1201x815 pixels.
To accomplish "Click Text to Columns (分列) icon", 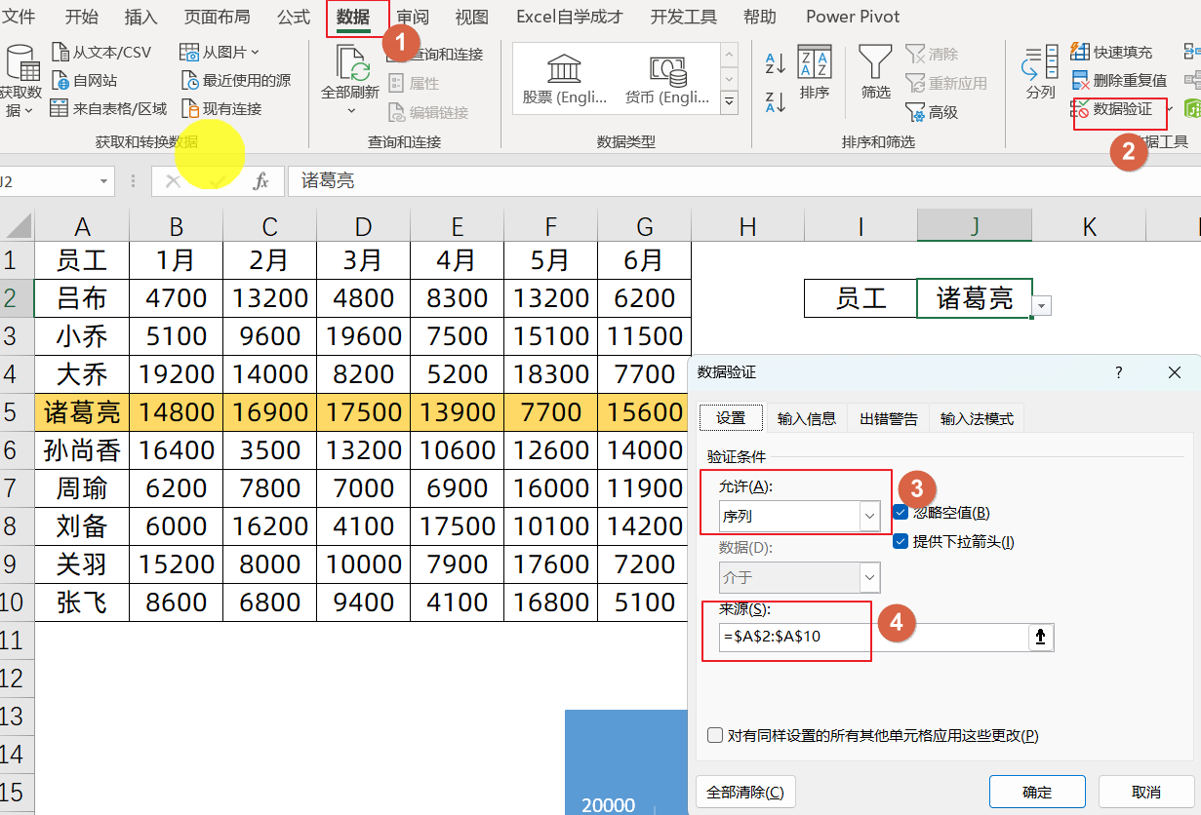I will pyautogui.click(x=1040, y=61).
